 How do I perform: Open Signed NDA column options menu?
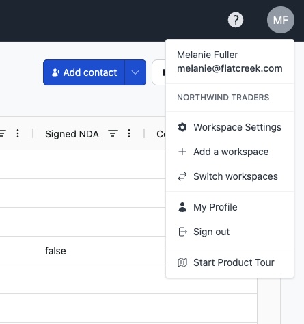pyautogui.click(x=129, y=133)
